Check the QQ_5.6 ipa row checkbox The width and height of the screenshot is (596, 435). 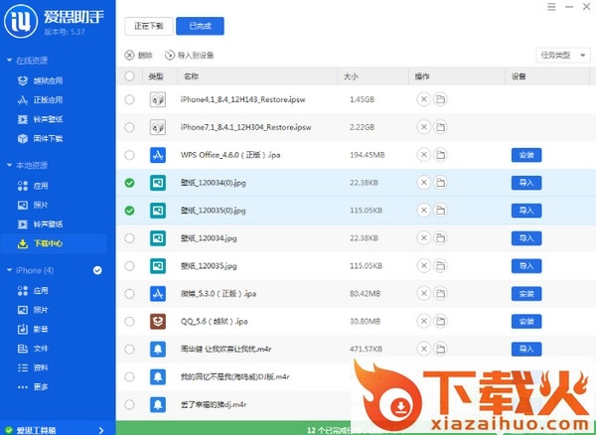(129, 322)
